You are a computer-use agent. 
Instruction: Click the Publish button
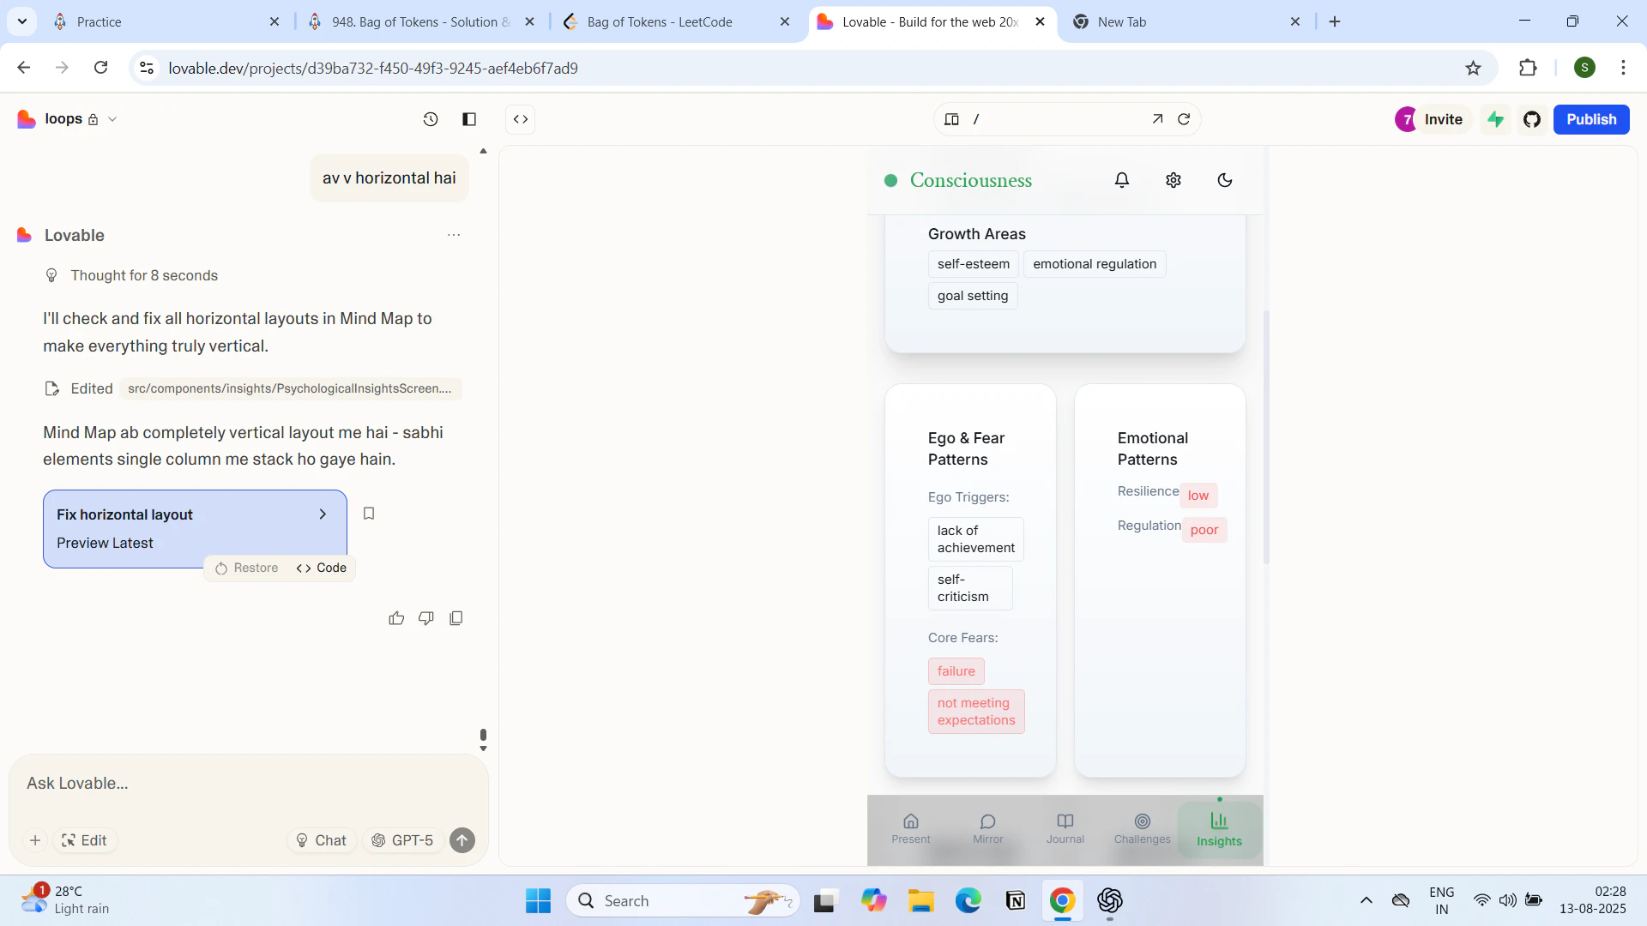pyautogui.click(x=1590, y=119)
